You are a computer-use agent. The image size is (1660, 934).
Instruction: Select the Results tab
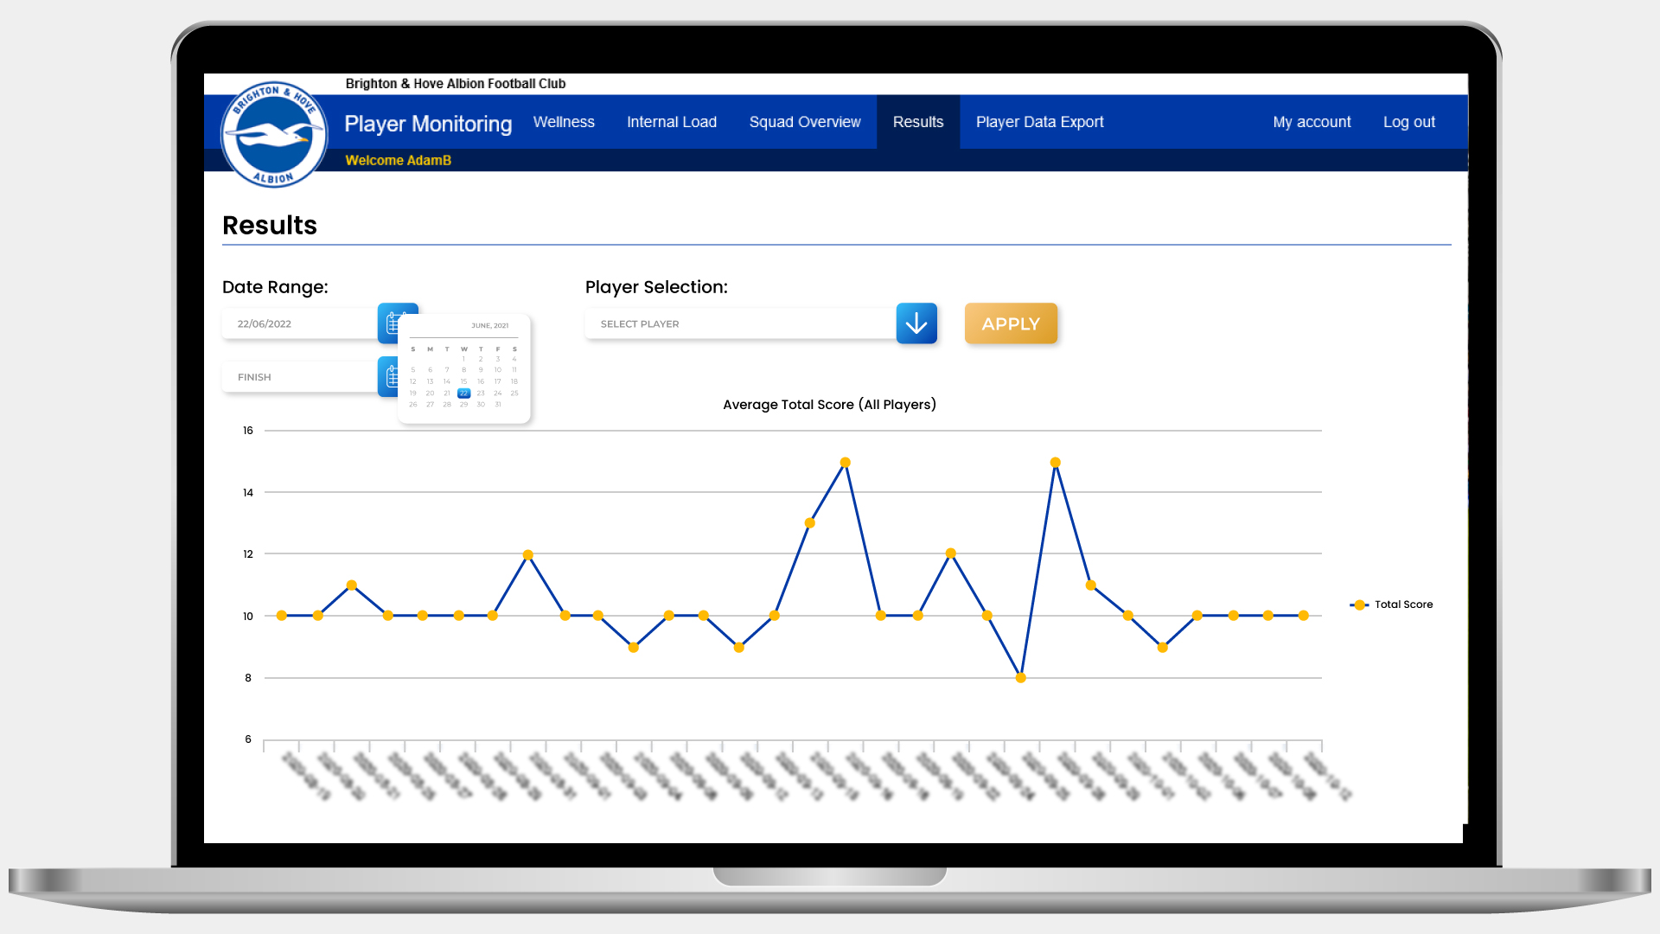point(918,122)
